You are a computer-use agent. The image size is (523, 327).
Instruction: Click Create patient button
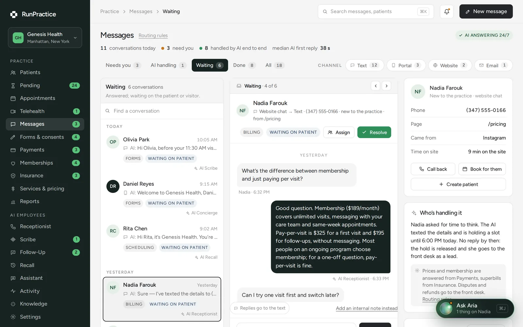458,184
